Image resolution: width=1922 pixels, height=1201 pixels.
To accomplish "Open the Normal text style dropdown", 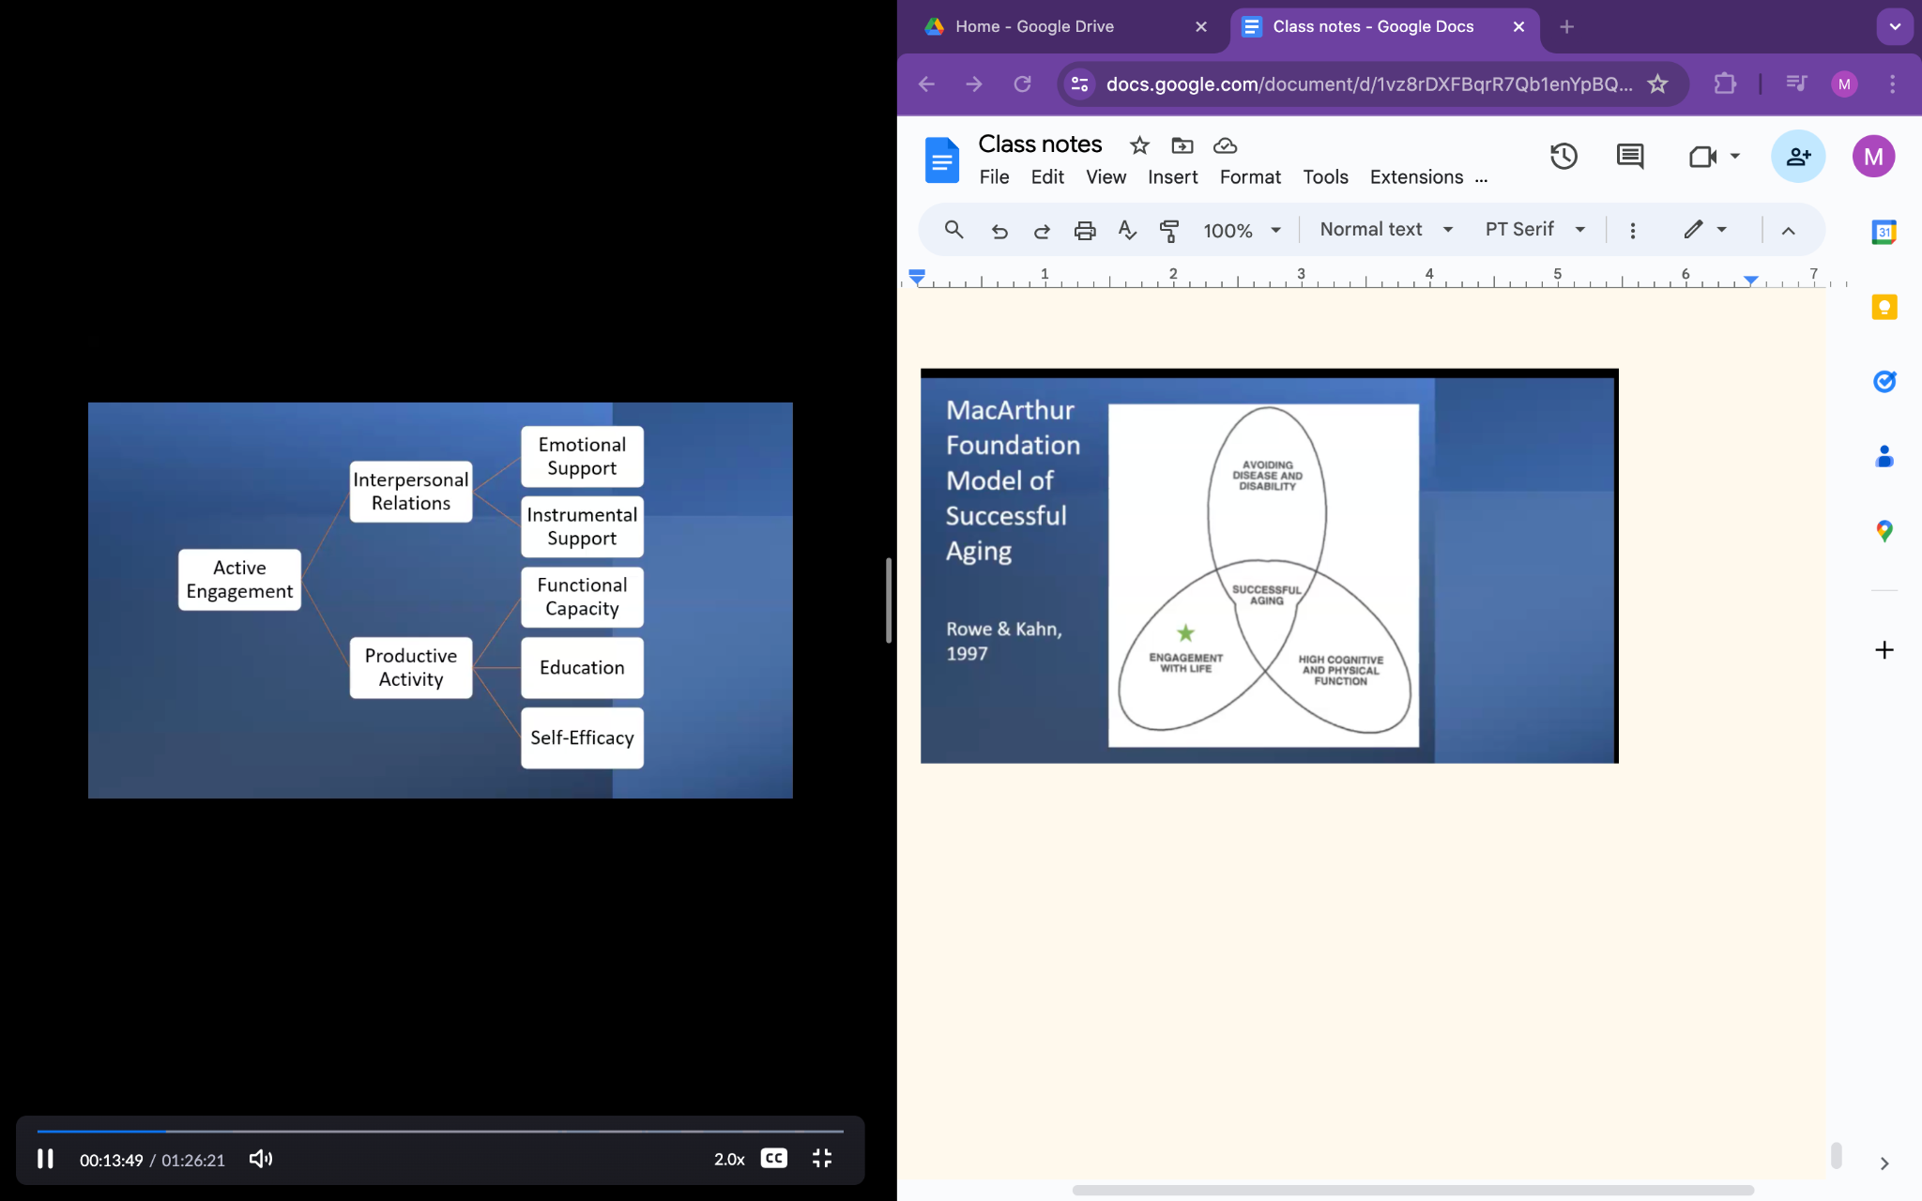I will pos(1385,230).
